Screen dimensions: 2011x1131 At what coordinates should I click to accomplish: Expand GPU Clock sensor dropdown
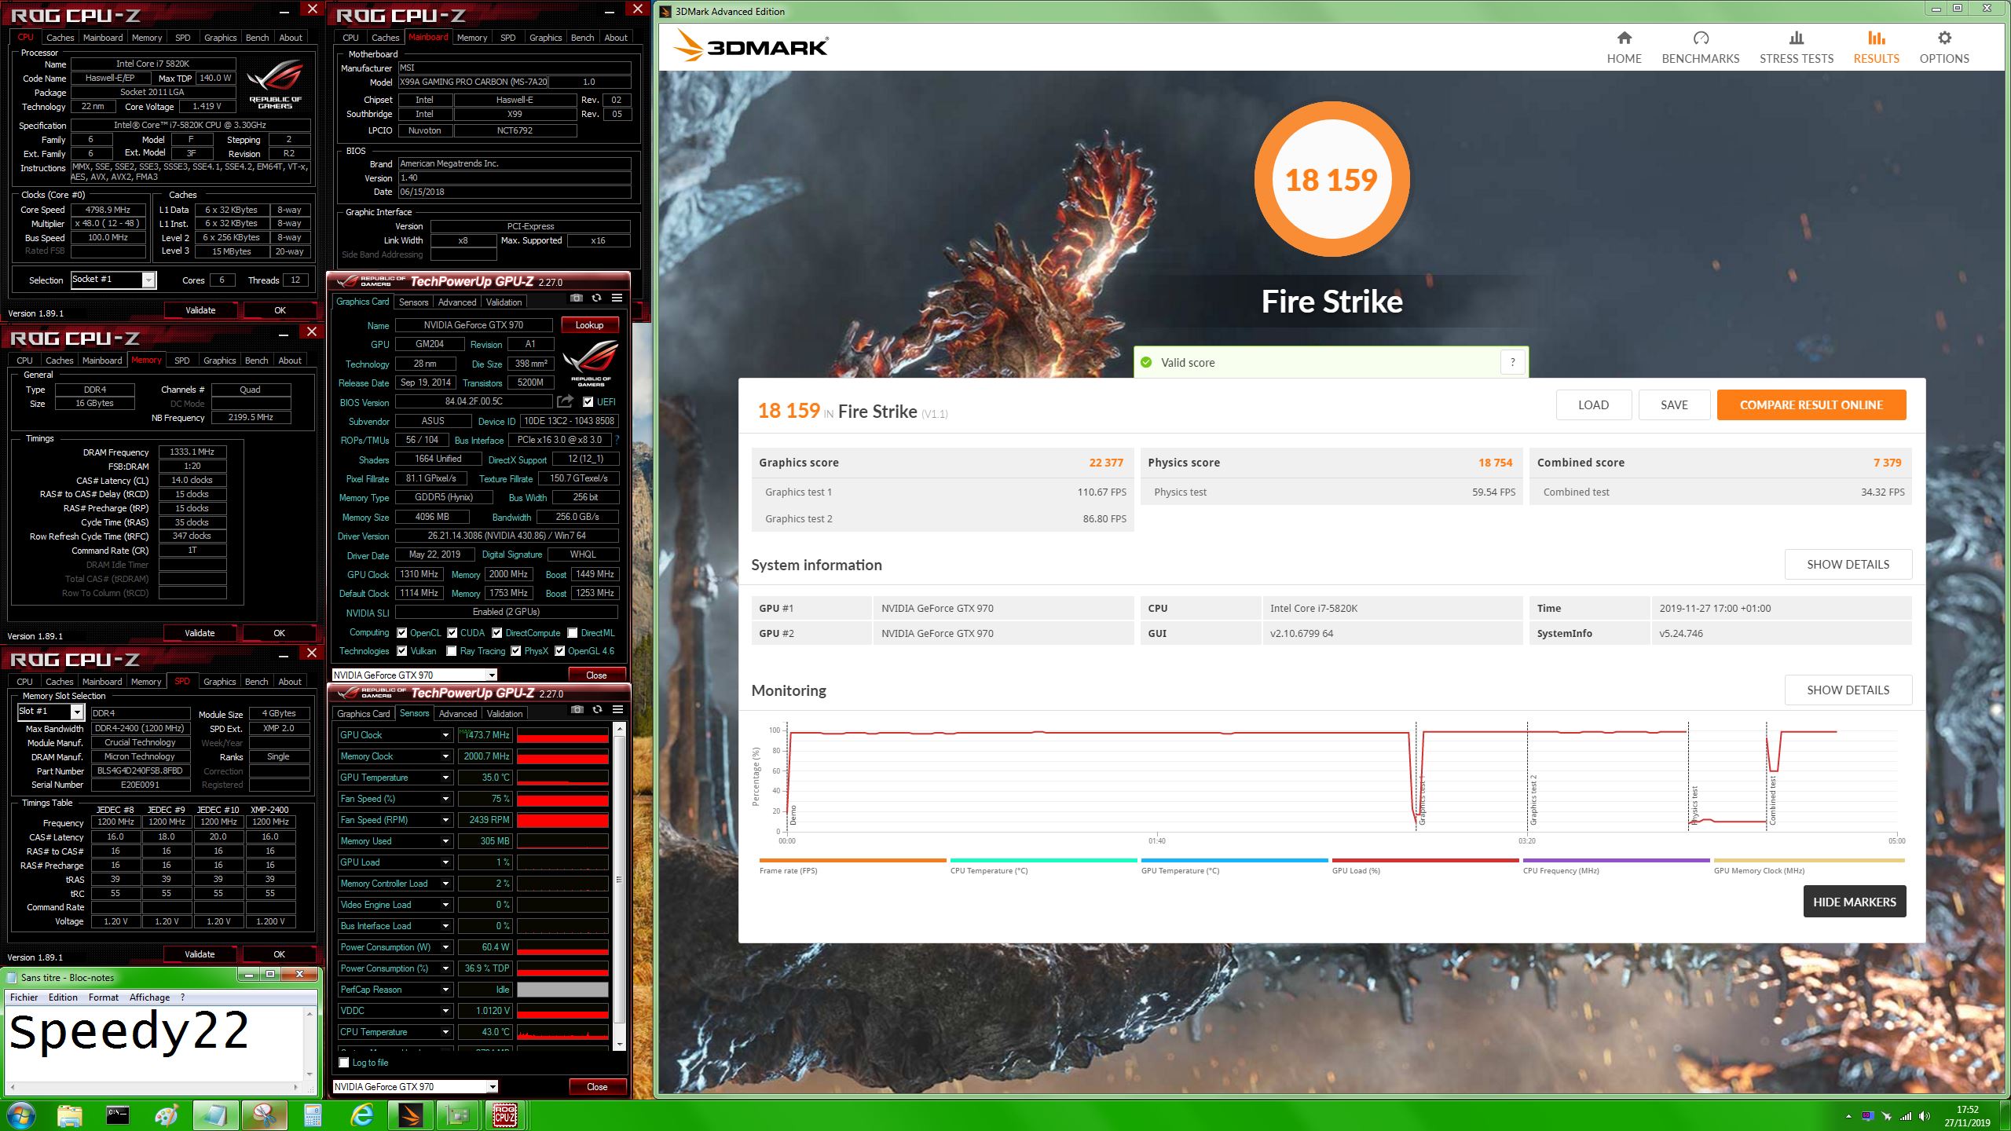point(445,735)
